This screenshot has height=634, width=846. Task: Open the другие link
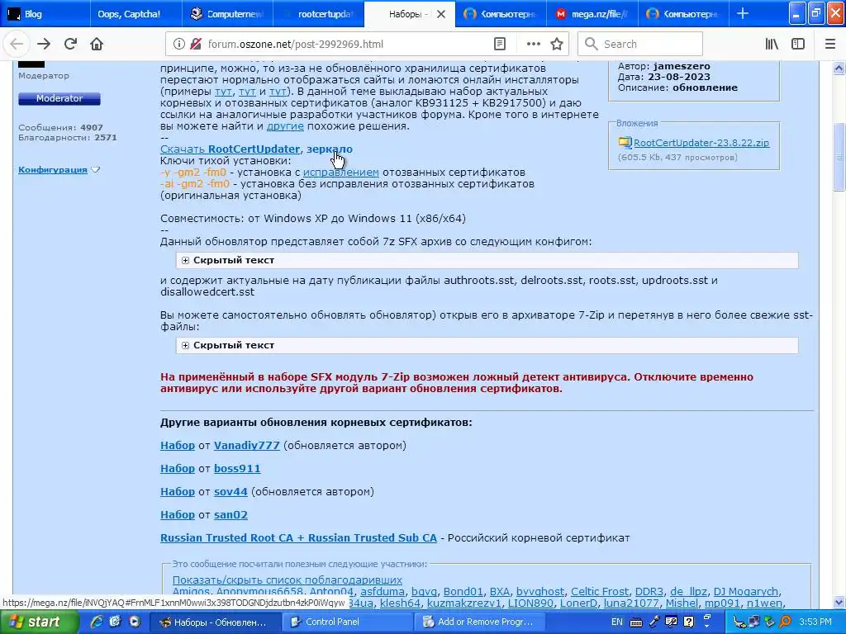click(285, 126)
